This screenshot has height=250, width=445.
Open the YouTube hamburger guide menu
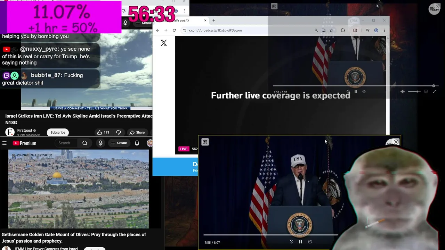(x=4, y=143)
